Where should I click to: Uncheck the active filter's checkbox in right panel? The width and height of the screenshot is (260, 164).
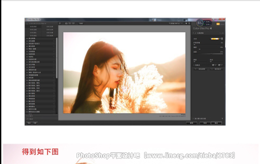click(x=196, y=33)
